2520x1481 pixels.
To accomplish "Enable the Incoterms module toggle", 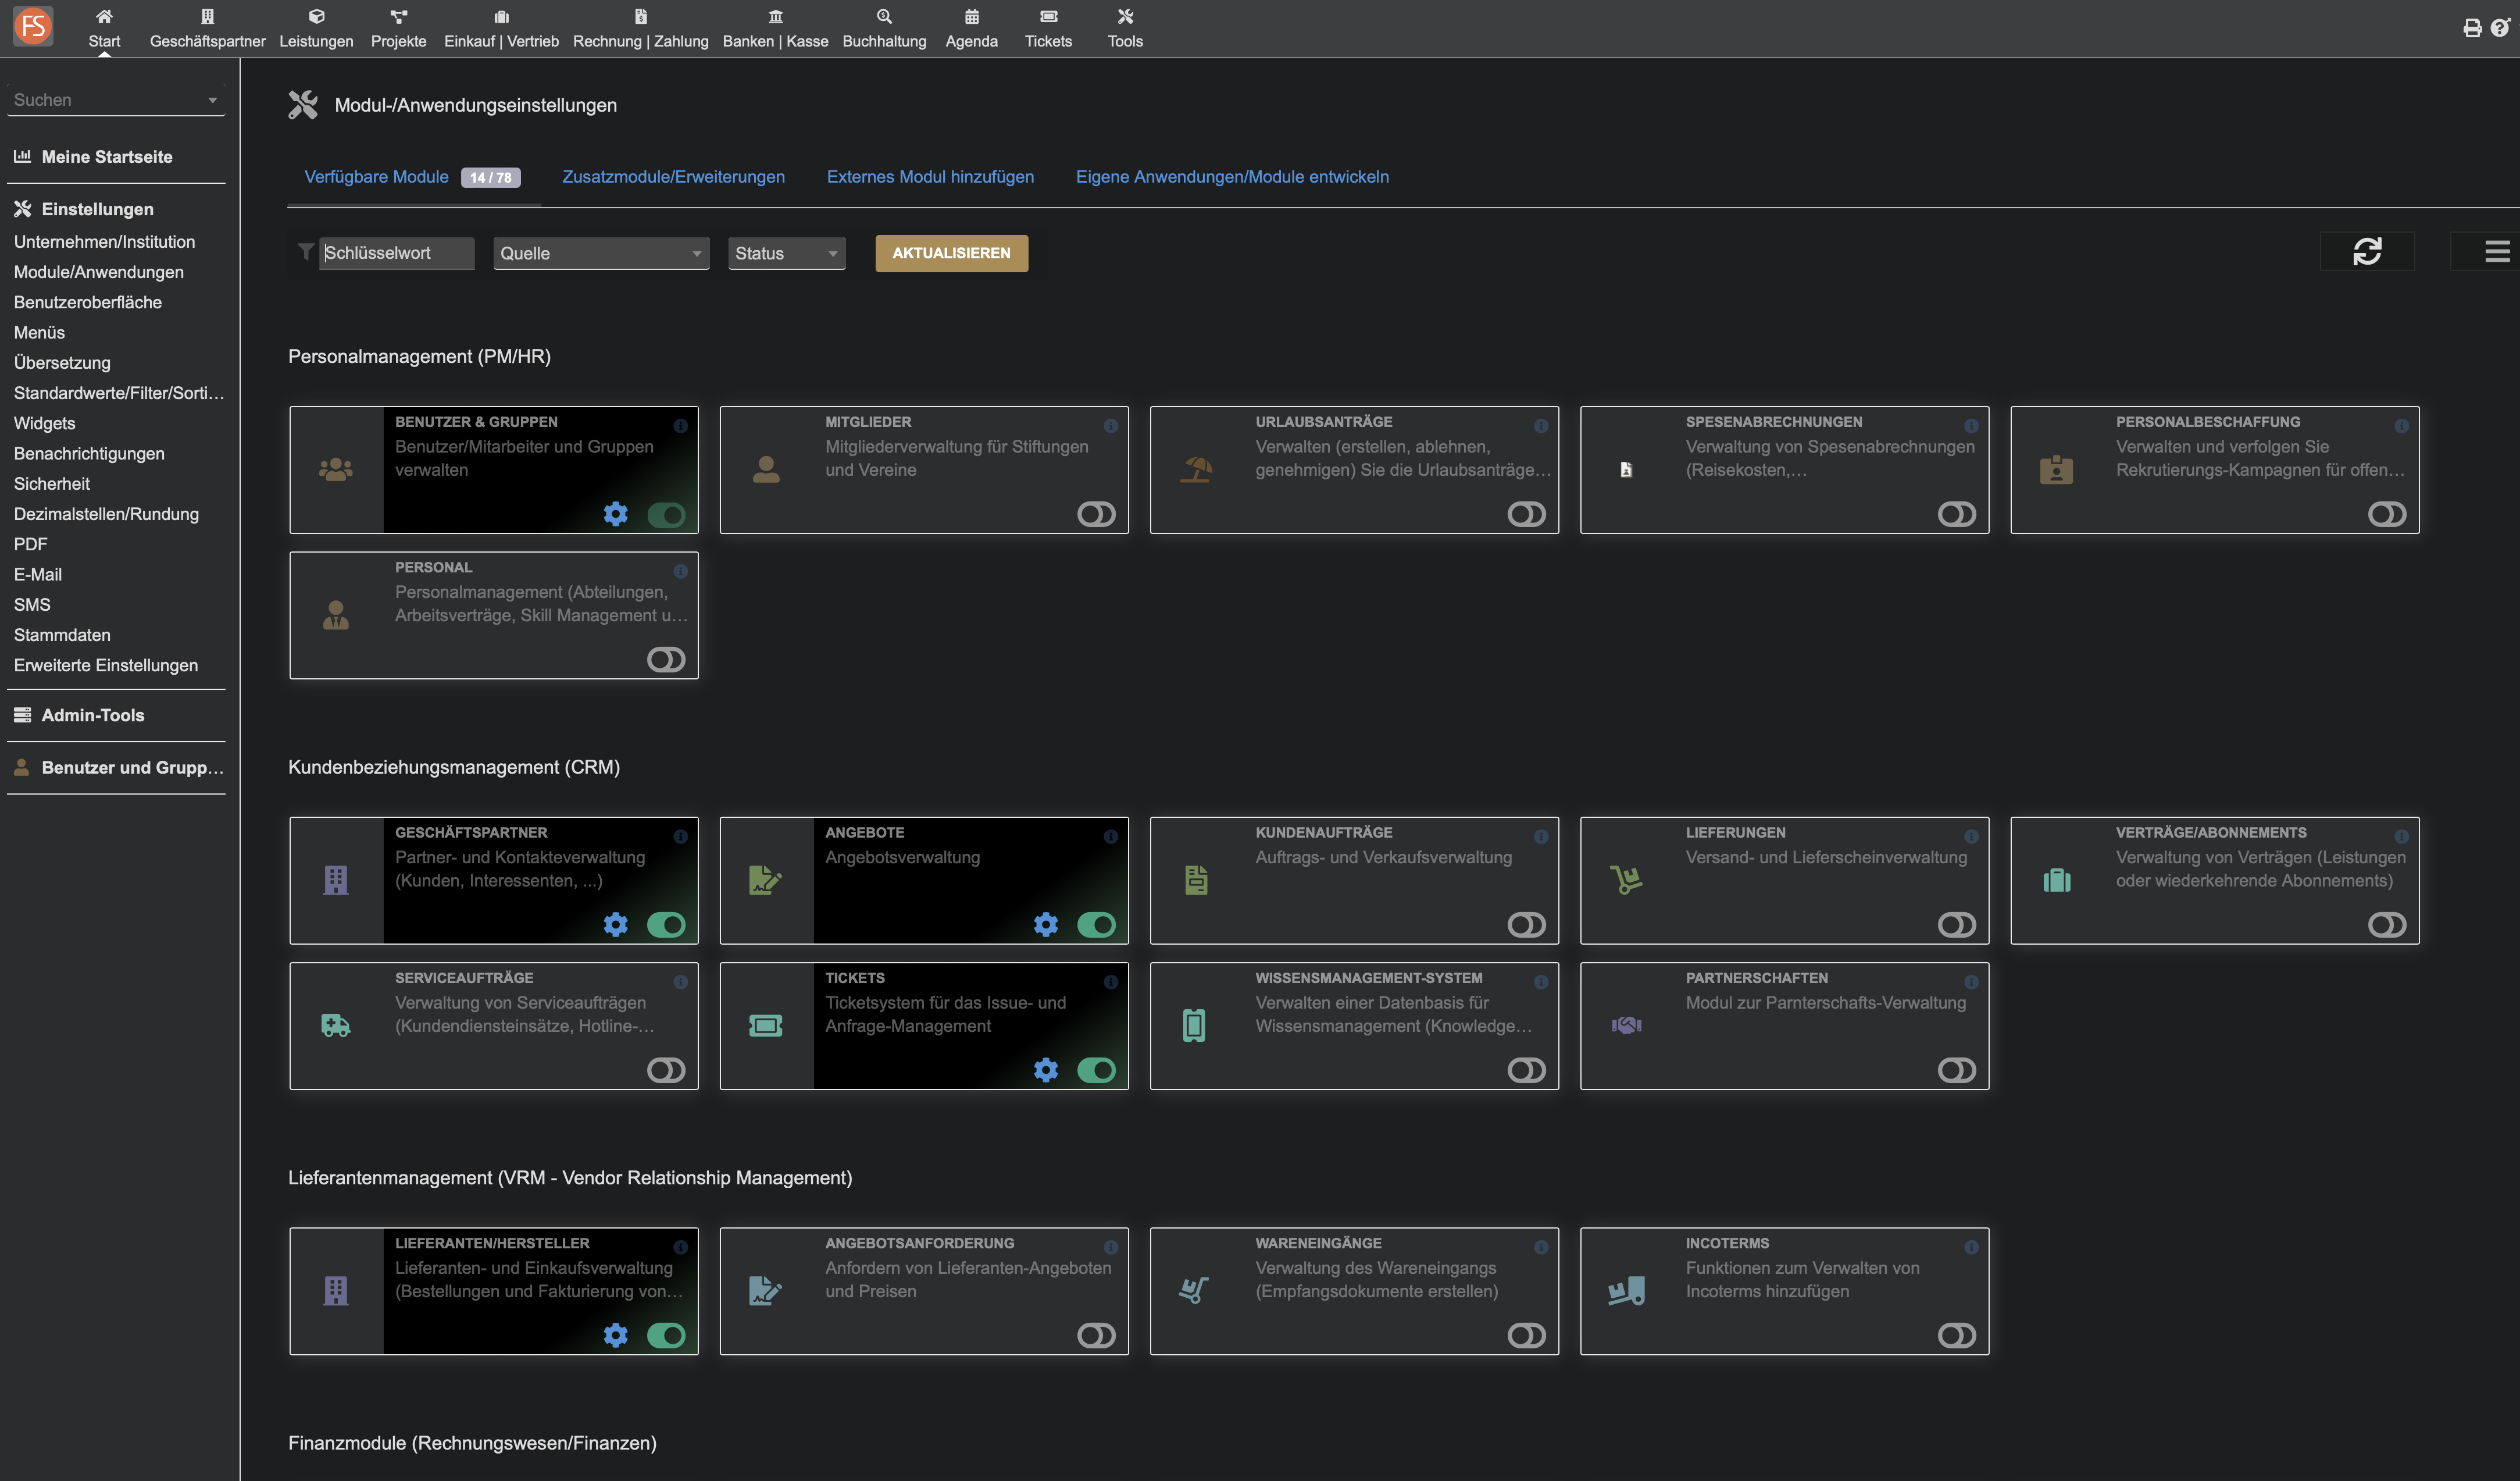I will coord(1956,1336).
